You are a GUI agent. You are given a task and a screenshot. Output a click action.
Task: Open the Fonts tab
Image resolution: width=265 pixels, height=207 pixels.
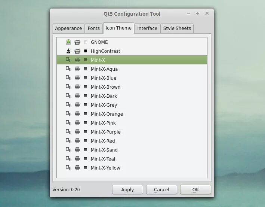(94, 28)
